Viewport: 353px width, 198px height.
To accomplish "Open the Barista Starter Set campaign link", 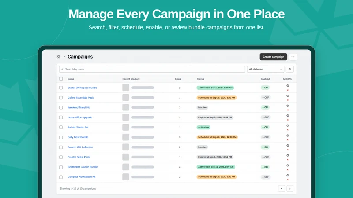I will (78, 127).
